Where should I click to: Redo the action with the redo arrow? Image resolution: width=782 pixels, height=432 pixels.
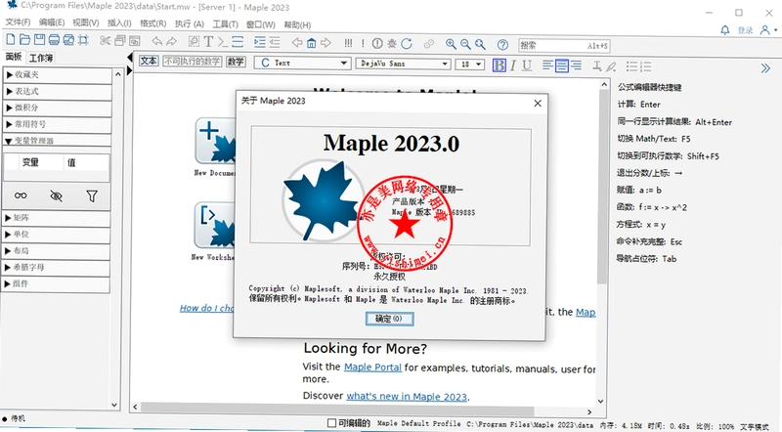tap(172, 41)
